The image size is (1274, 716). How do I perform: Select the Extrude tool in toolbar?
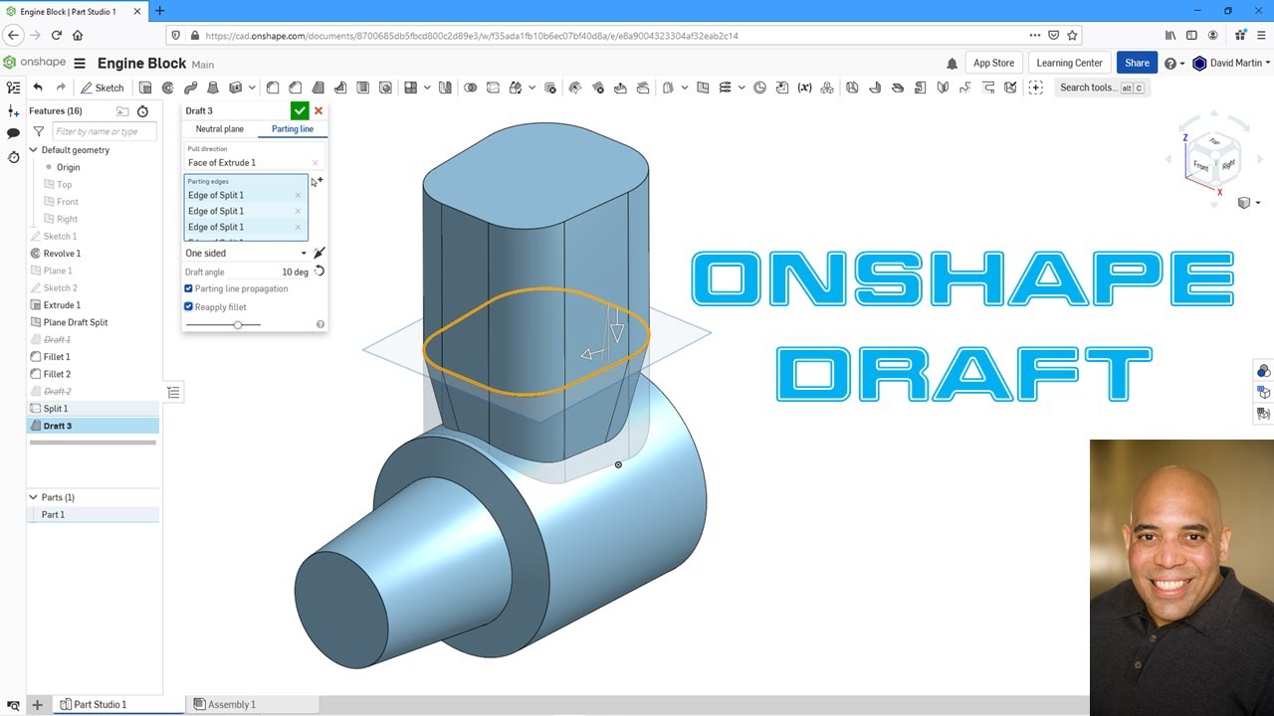[145, 88]
